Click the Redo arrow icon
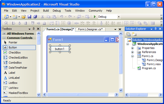This screenshot has height=104, width=164. [70, 17]
